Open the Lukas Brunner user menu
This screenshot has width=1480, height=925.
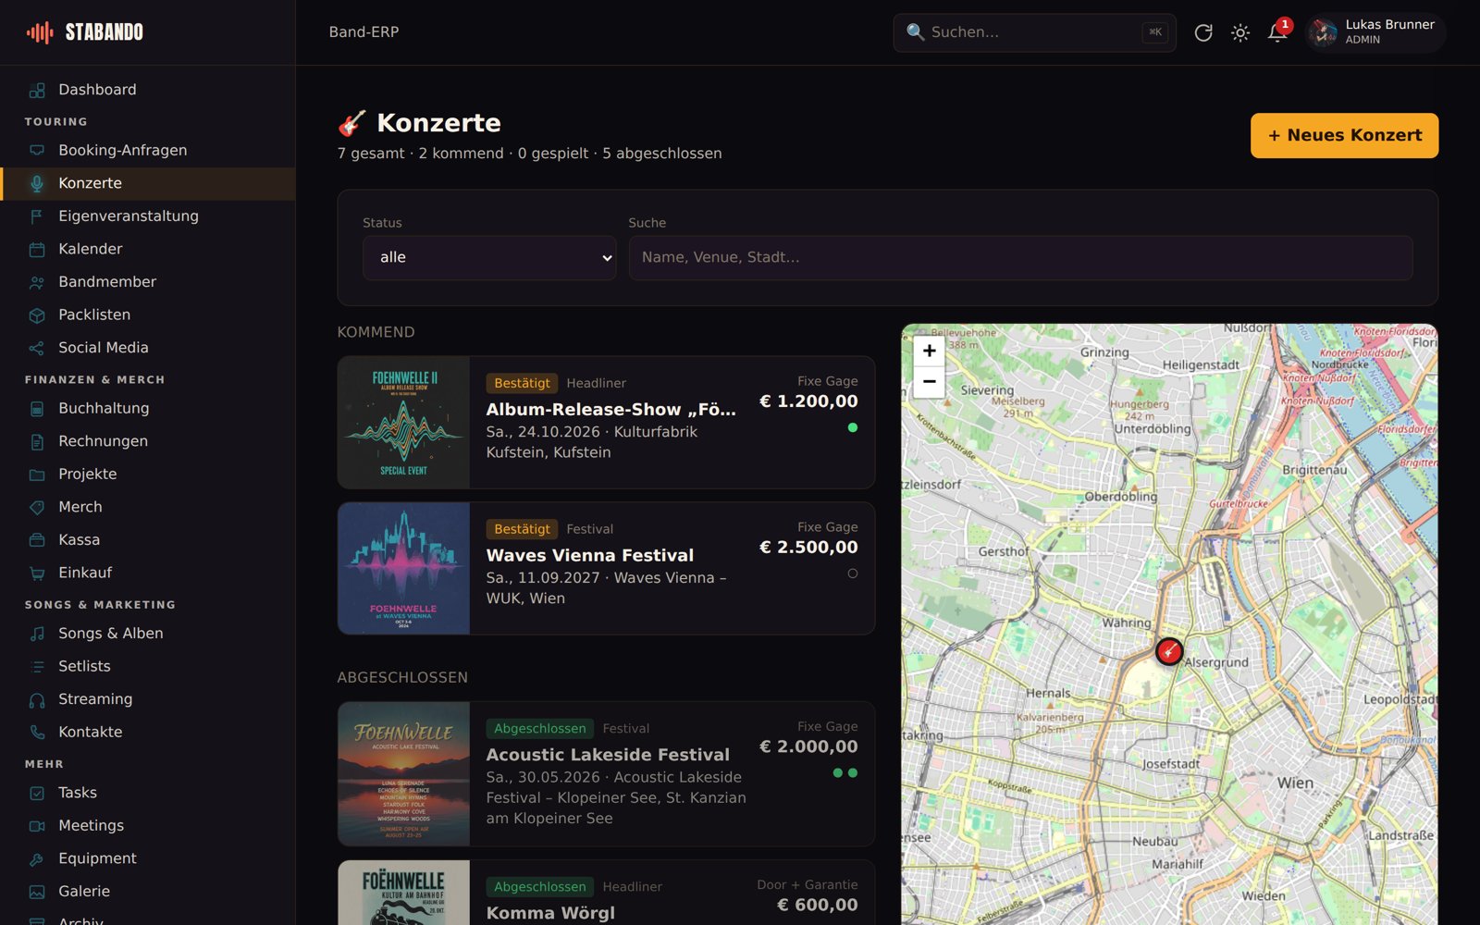1376,32
